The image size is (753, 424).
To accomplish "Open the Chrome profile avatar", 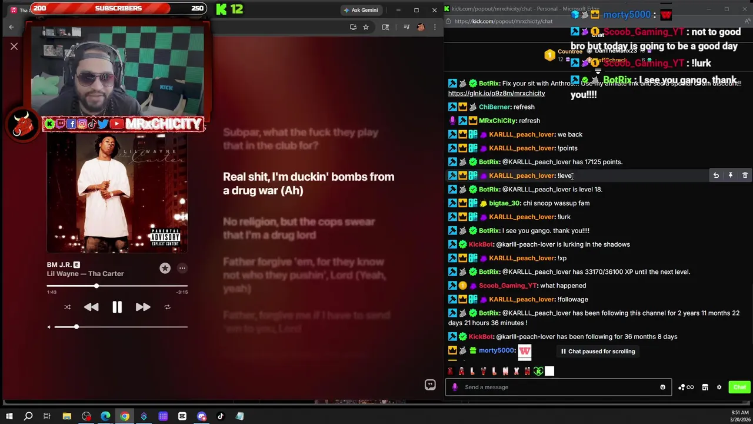I will (421, 27).
